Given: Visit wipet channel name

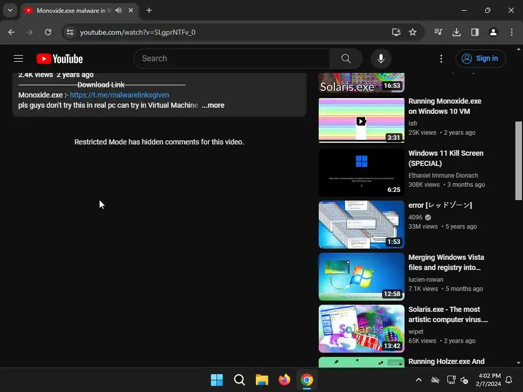Looking at the screenshot, I should pyautogui.click(x=416, y=332).
